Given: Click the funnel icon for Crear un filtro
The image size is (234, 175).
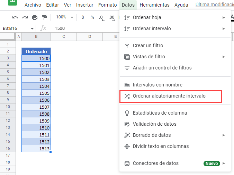Looking at the screenshot, I should click(127, 45).
